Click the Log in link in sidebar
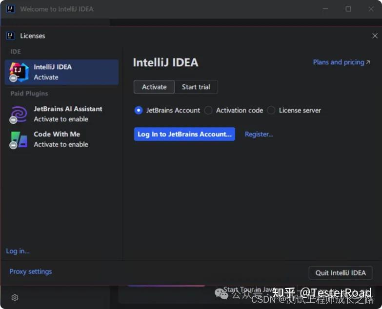Viewport: 382px width, 309px height. (x=18, y=251)
